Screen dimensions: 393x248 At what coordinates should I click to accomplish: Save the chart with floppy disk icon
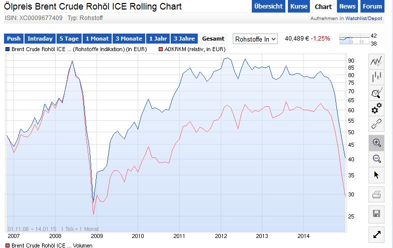click(376, 214)
